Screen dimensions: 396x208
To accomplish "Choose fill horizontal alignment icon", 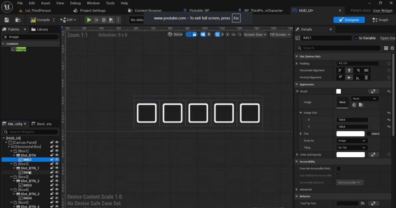I will coord(366,70).
